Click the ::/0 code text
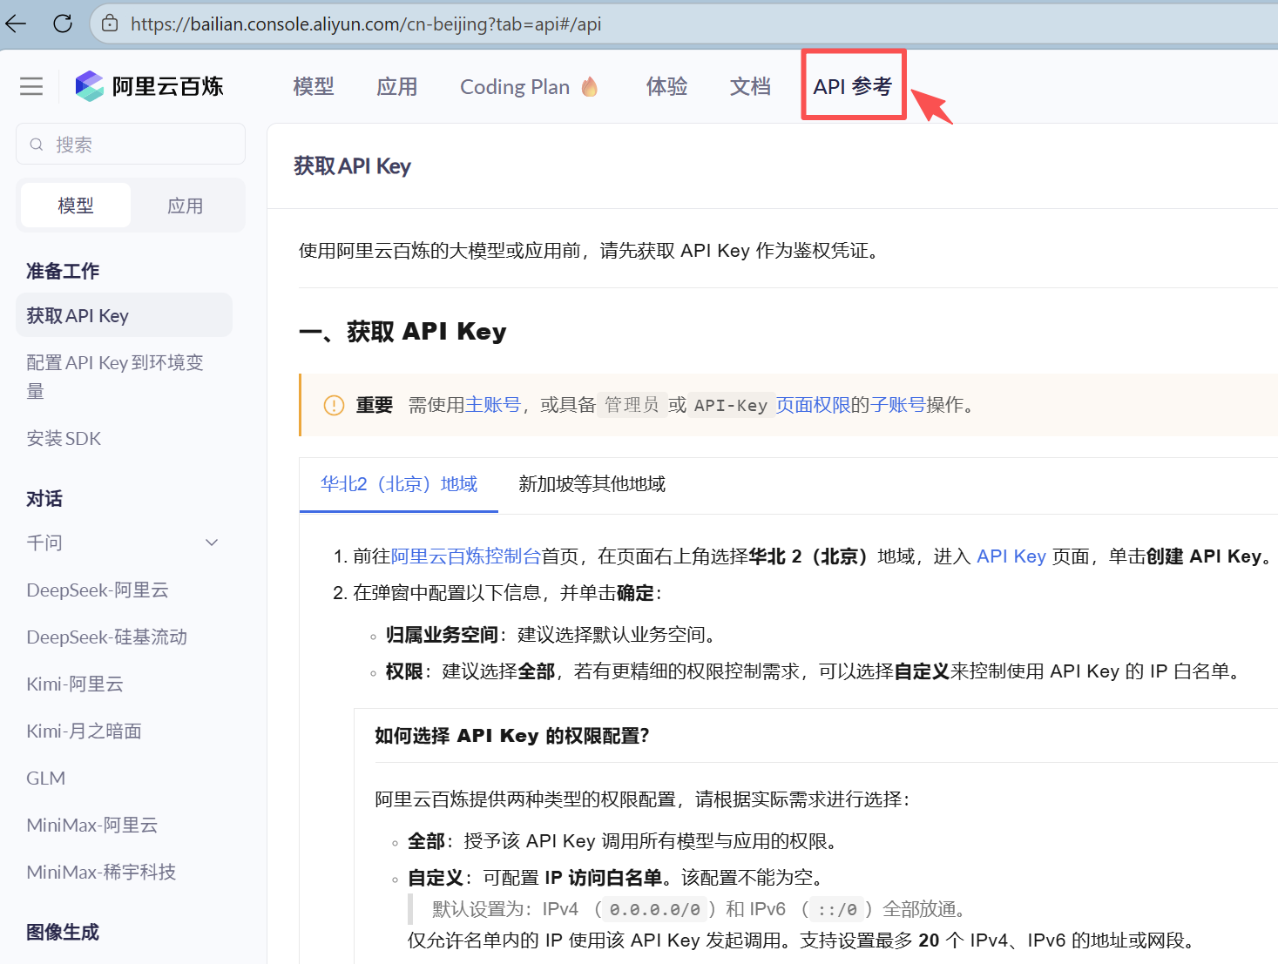The height and width of the screenshot is (964, 1278). point(837,910)
